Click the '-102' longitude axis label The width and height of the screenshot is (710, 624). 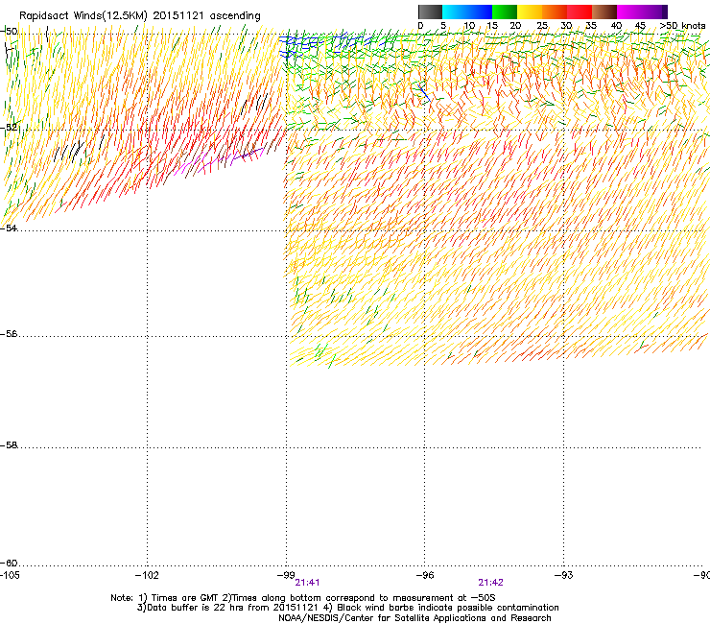(147, 575)
